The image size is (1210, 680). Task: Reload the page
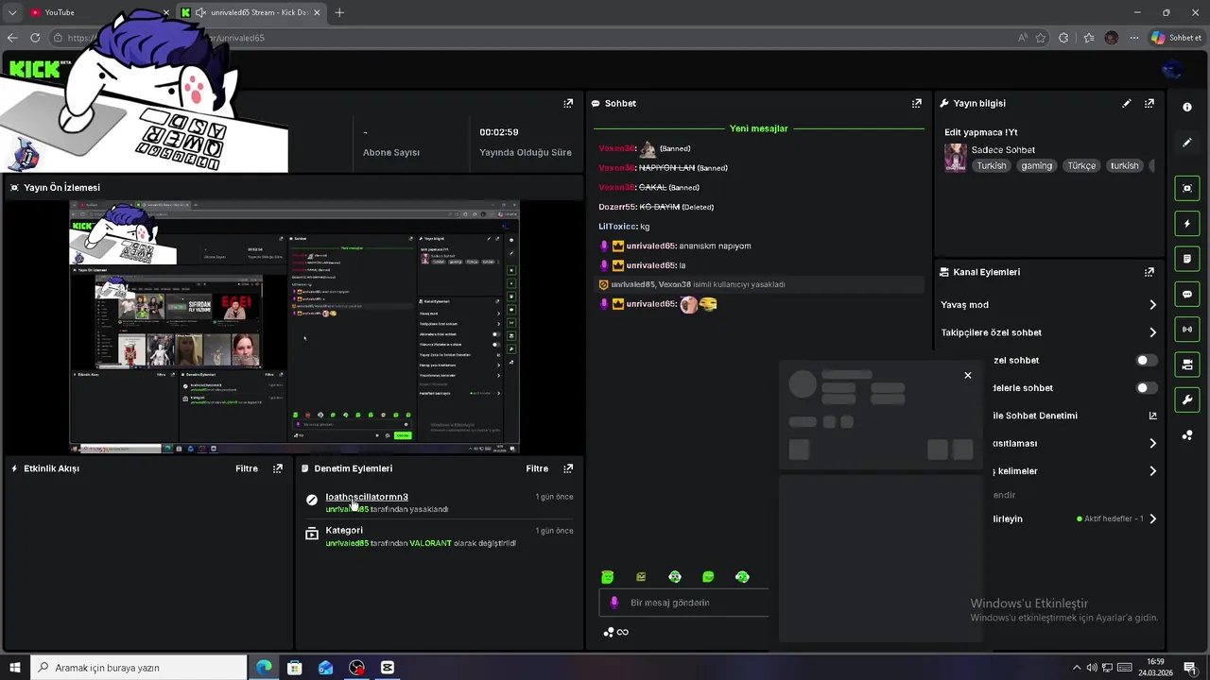35,38
